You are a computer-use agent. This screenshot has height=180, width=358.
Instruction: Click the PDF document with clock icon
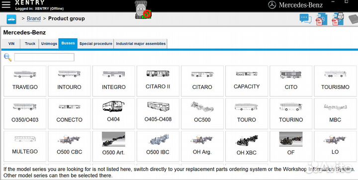321,19
